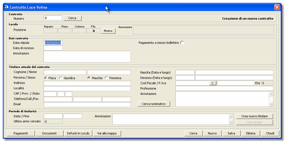Click the Salva button

[231, 133]
